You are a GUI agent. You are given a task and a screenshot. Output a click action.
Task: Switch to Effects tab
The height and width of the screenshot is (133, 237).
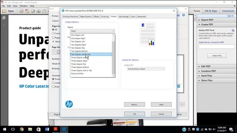coord(96,17)
